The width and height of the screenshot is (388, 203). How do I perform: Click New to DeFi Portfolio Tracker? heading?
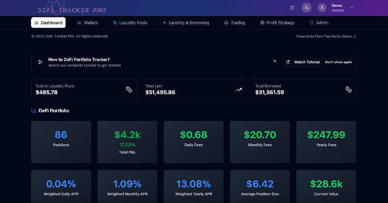tap(79, 59)
